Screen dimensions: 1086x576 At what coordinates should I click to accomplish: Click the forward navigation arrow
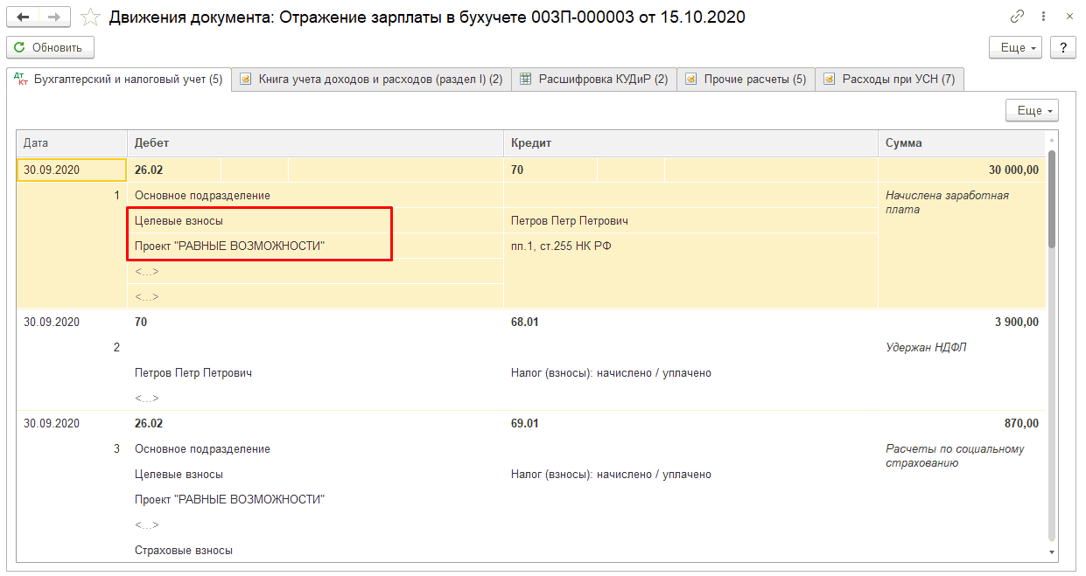54,17
